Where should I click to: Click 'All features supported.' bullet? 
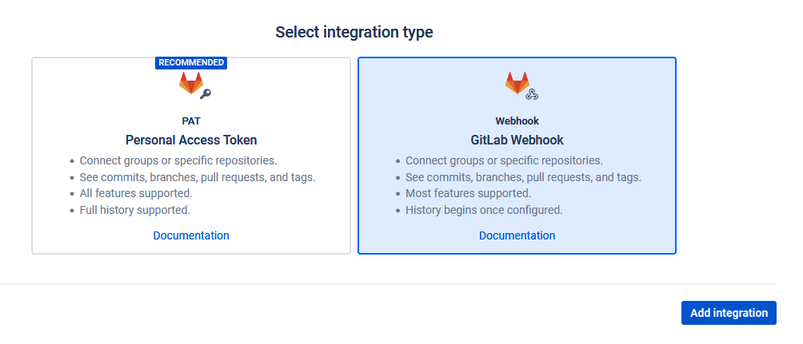coord(136,194)
